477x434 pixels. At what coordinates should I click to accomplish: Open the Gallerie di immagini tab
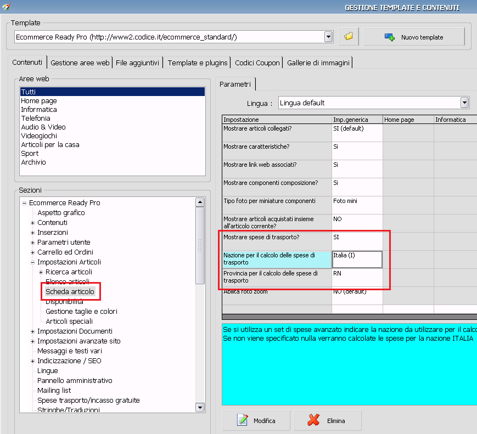click(x=318, y=63)
